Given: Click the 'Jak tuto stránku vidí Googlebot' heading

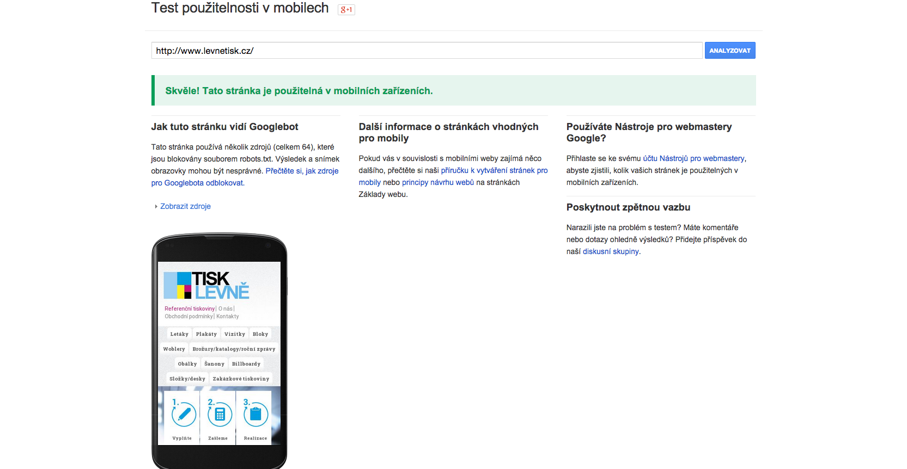Looking at the screenshot, I should (224, 127).
